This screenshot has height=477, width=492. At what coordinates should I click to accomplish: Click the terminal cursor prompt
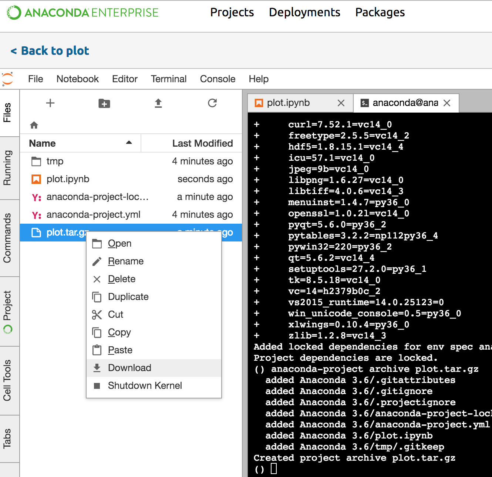click(x=274, y=469)
